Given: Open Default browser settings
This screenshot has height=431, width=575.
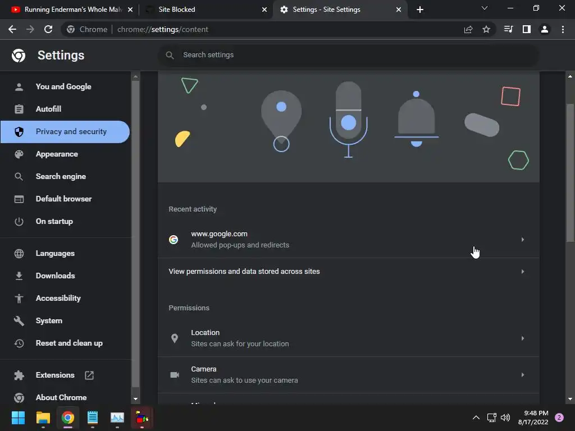Looking at the screenshot, I should click(x=64, y=199).
